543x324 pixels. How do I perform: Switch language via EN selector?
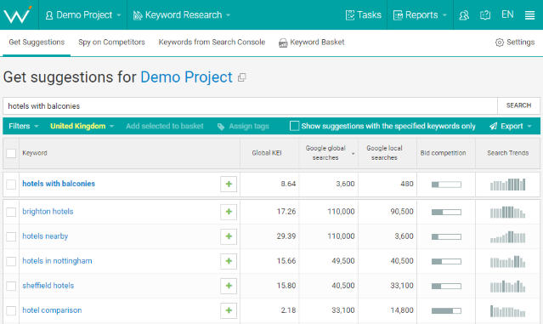507,14
